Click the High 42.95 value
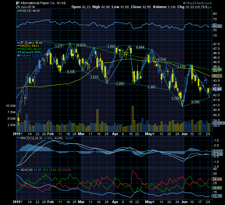Image resolution: width=225 pixels, height=205 pixels. coord(101,7)
